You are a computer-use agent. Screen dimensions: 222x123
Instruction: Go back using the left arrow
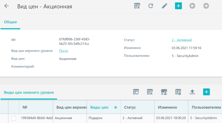[x=6, y=6]
